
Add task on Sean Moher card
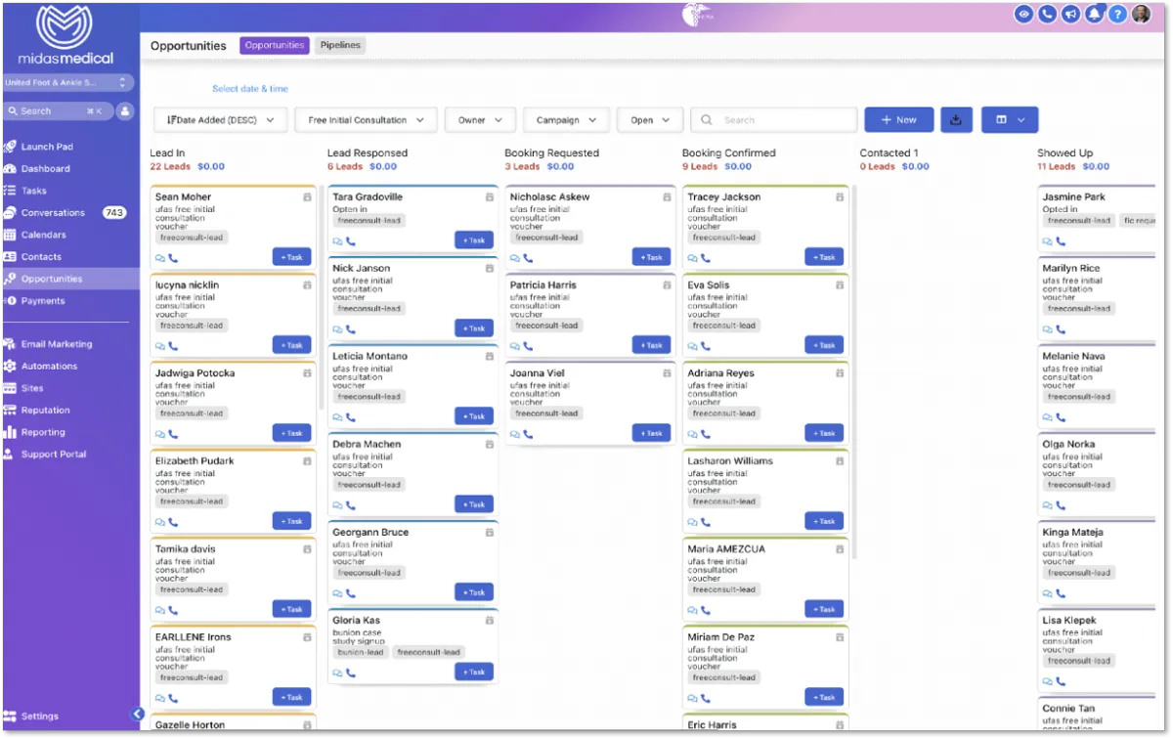pyautogui.click(x=291, y=257)
